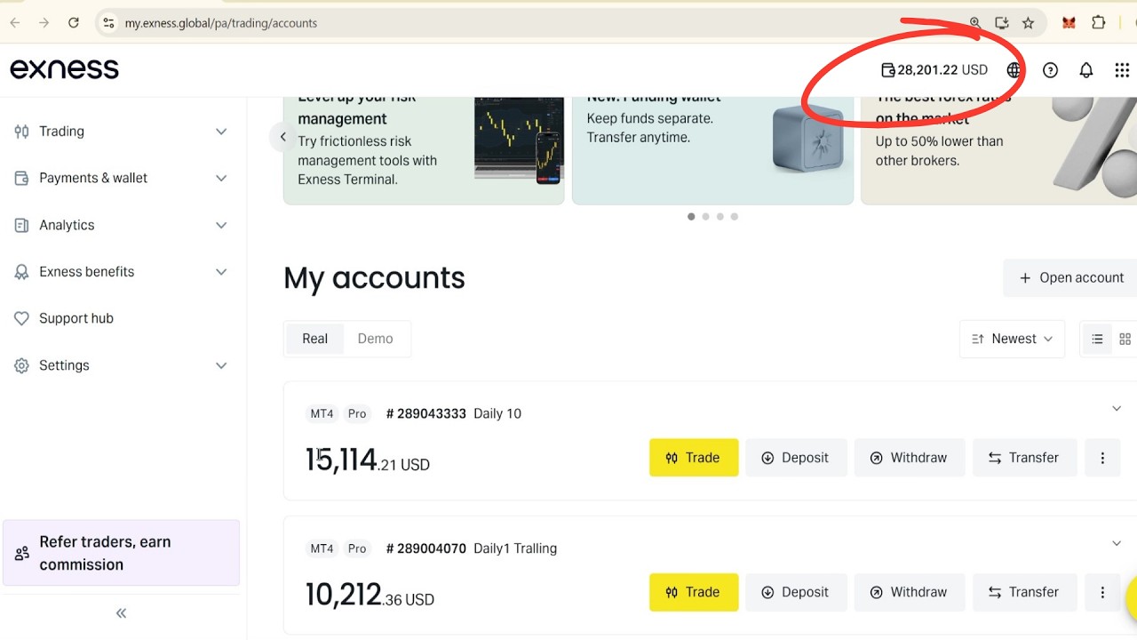
Task: Click Withdraw for Daily1 Tralling account
Action: click(910, 592)
